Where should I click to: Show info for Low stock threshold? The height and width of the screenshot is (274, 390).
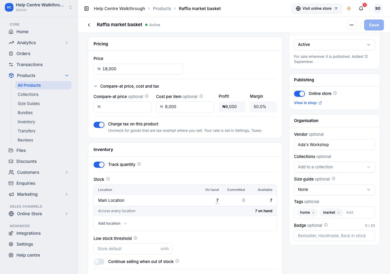pyautogui.click(x=136, y=238)
